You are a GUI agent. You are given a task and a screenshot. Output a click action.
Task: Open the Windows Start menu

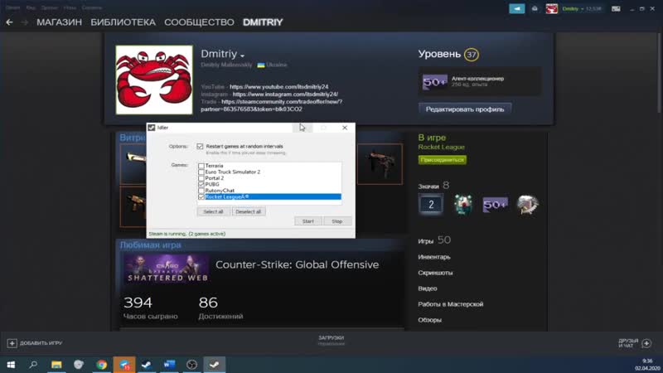pos(11,364)
